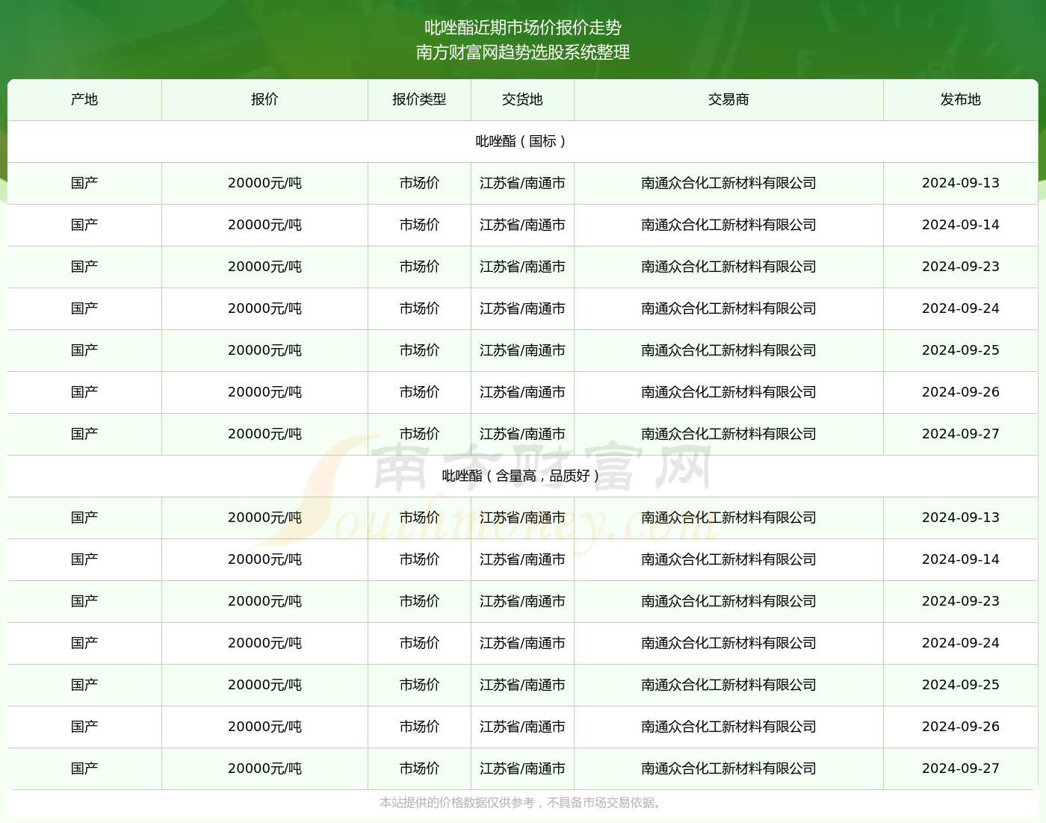Click the 发布地 column header

coord(960,99)
